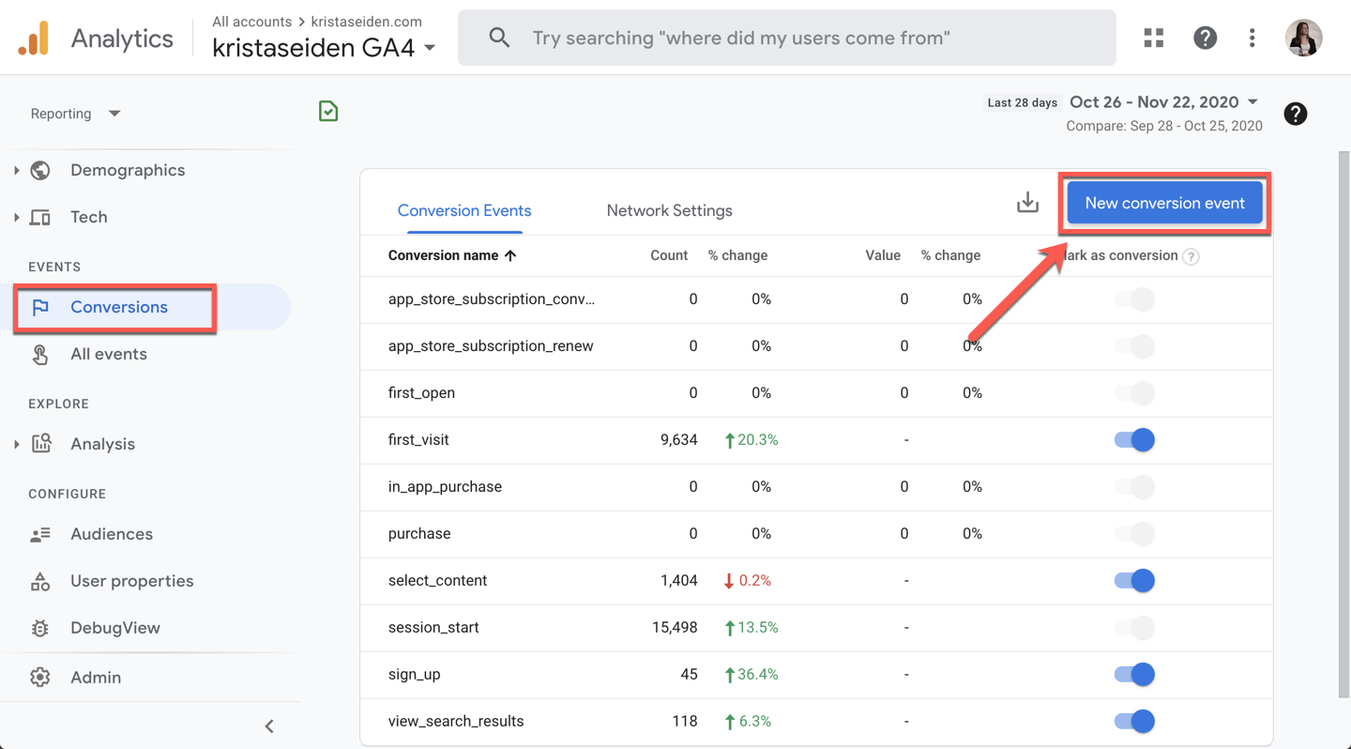Click the help question mark in header
This screenshot has width=1351, height=749.
click(x=1205, y=38)
